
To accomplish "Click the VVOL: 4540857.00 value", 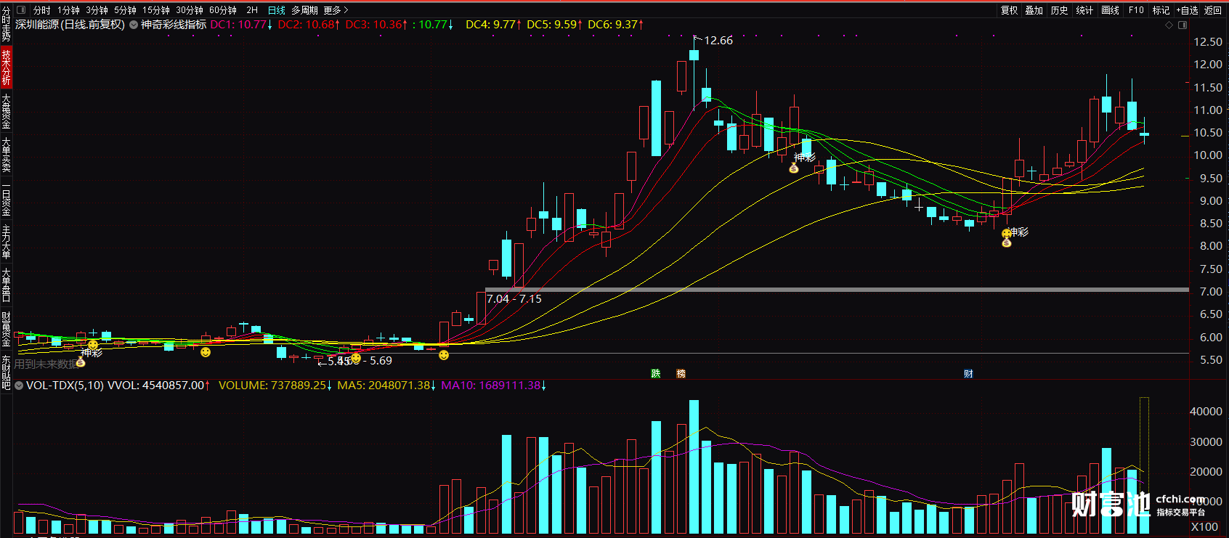I will [156, 386].
